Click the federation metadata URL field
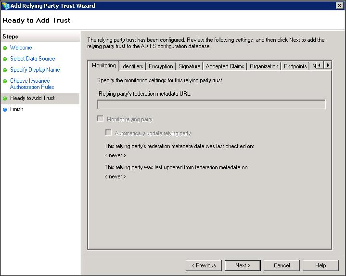This screenshot has width=346, height=276. coord(211,104)
